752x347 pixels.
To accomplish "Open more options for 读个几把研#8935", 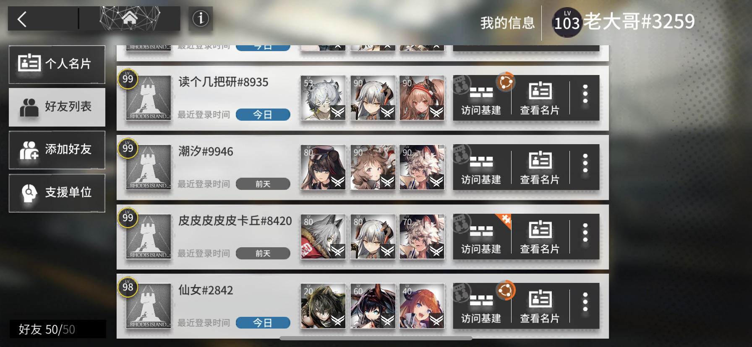I will [x=585, y=94].
